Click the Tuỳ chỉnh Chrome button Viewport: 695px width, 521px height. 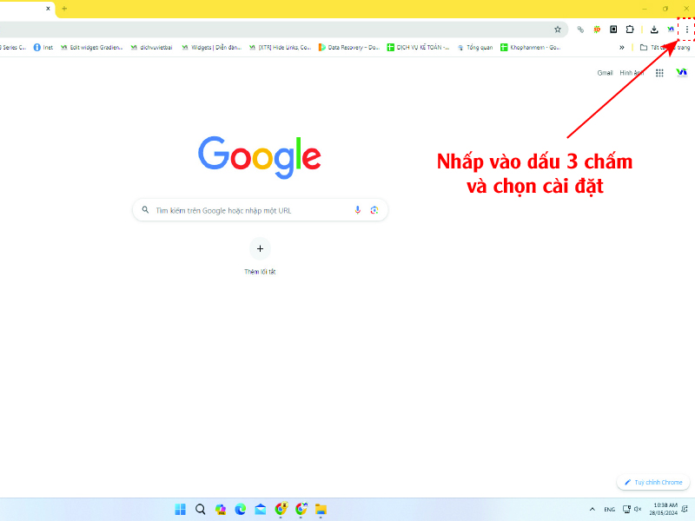(x=654, y=482)
